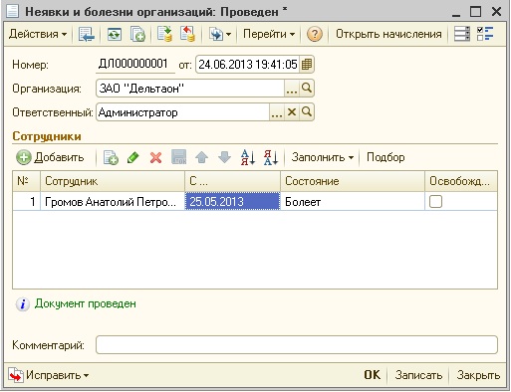
Task: Click the post document icon
Action: pos(164,34)
